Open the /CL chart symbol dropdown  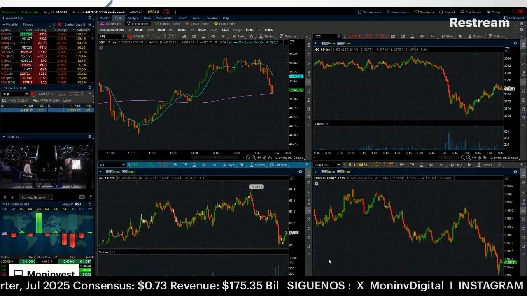click(124, 165)
